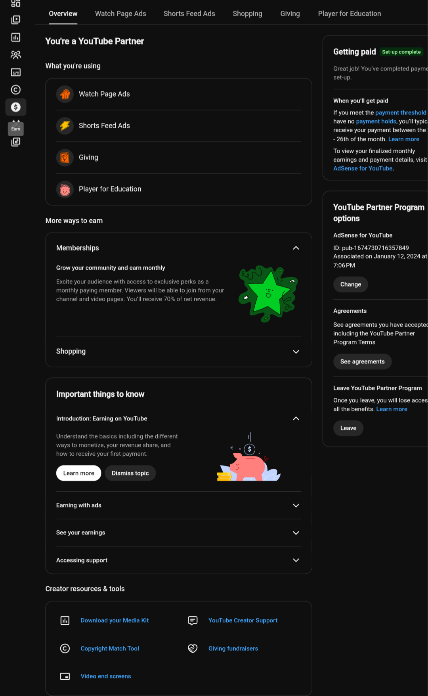Select Shorts Feed Ads row
Screen dimensions: 428x696
[179, 126]
